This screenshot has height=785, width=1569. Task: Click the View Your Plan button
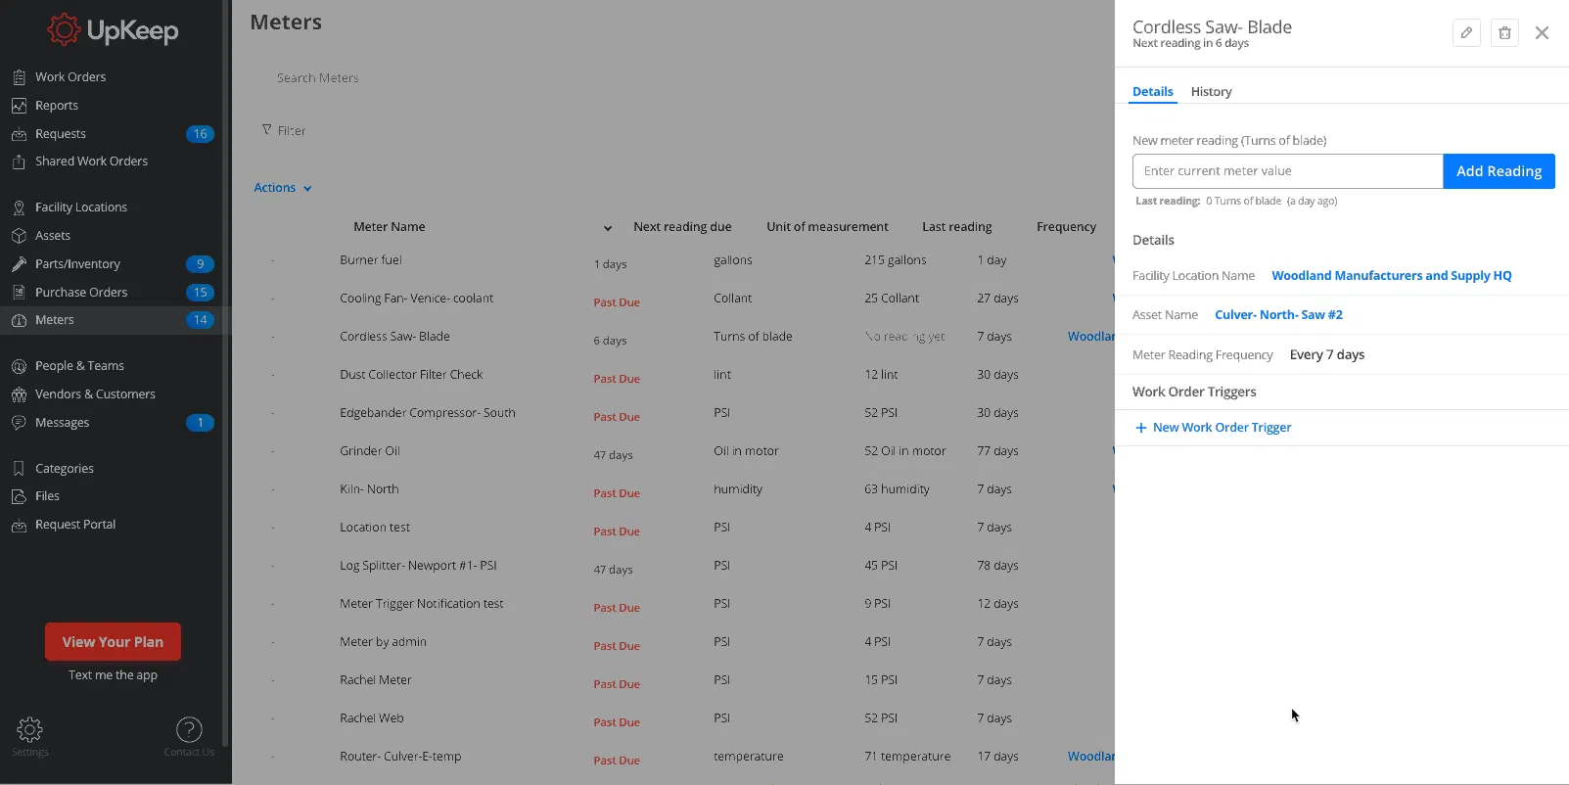(x=113, y=642)
